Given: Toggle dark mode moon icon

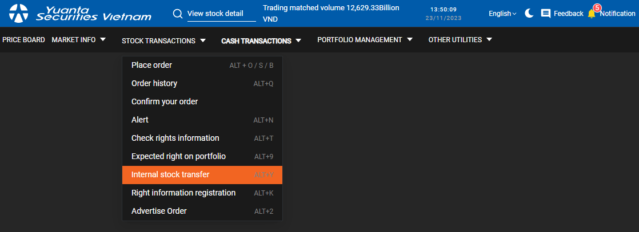Looking at the screenshot, I should pyautogui.click(x=529, y=13).
